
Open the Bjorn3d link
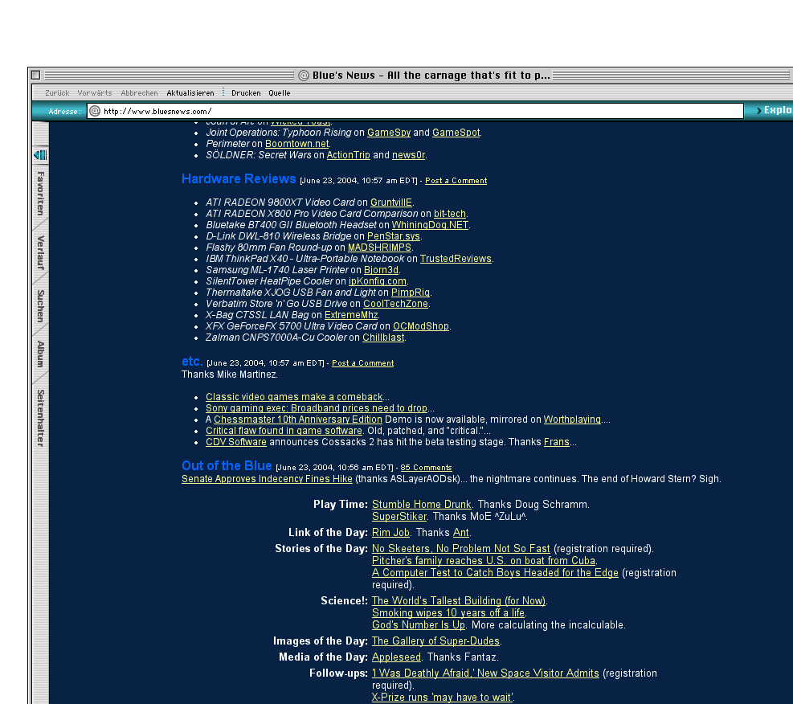point(382,269)
